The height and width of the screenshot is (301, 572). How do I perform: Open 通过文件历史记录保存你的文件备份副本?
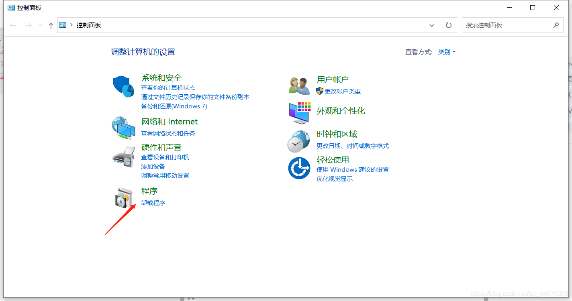point(195,97)
